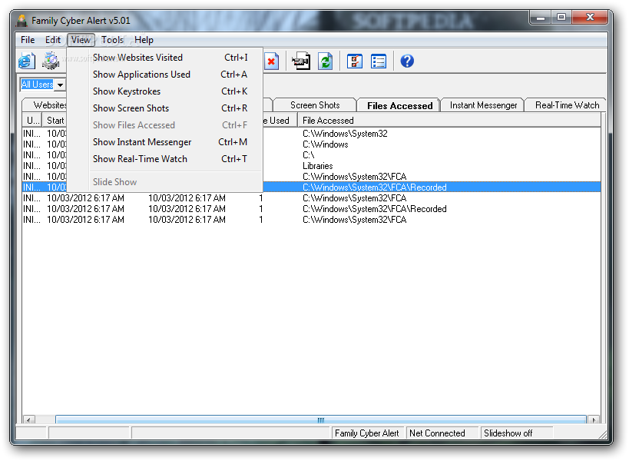Open the File menu

point(28,40)
